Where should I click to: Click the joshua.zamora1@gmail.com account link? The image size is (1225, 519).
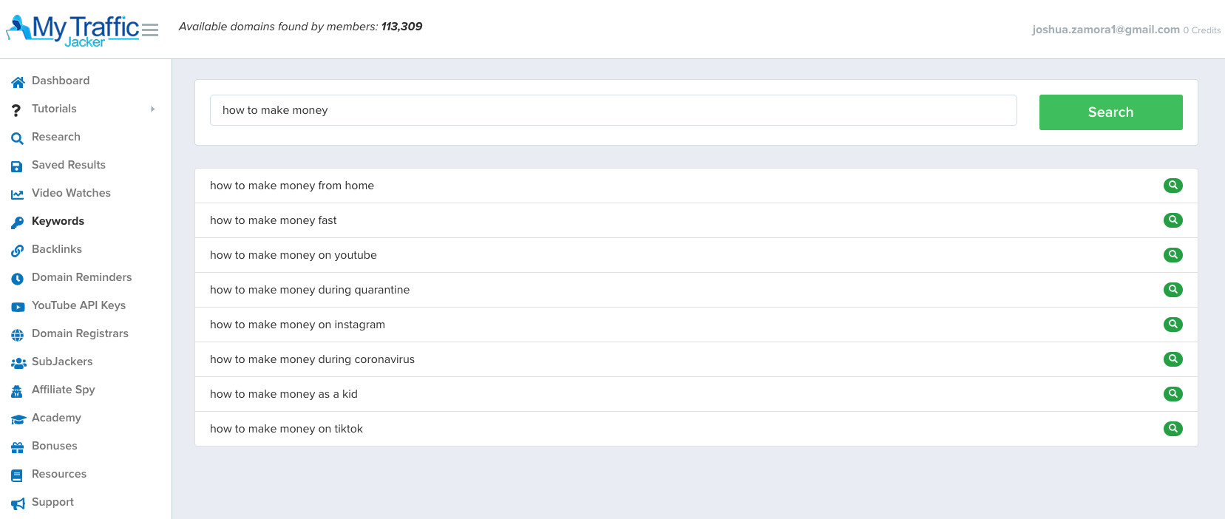1105,30
